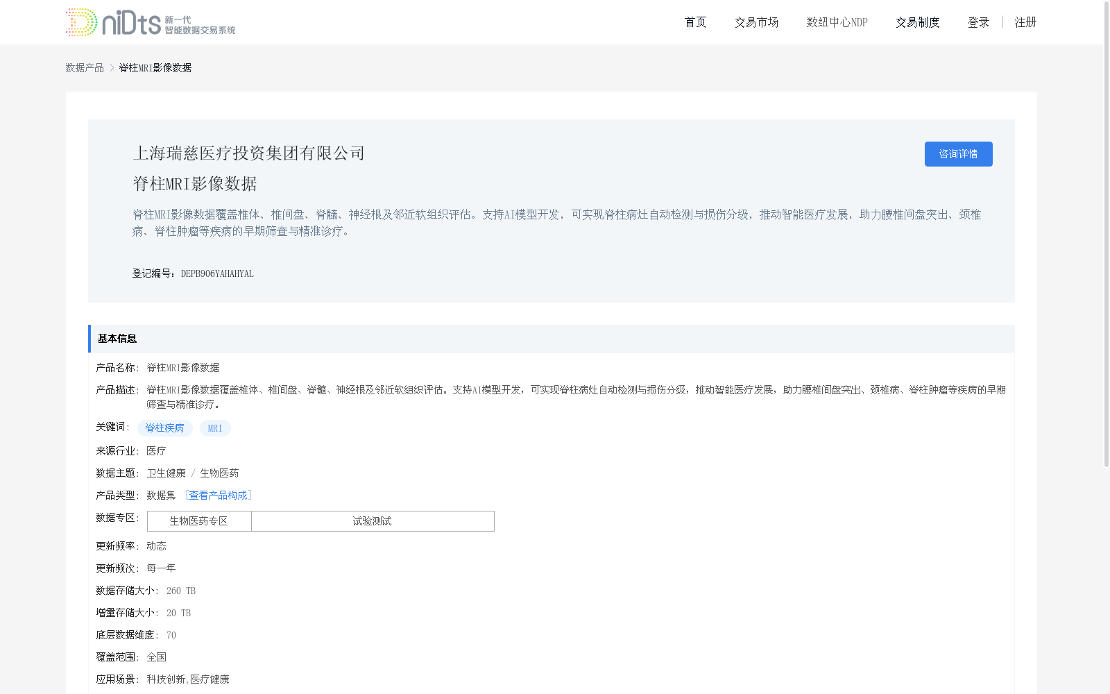
Task: Go to 数据产品 breadcrumb
Action: click(85, 67)
